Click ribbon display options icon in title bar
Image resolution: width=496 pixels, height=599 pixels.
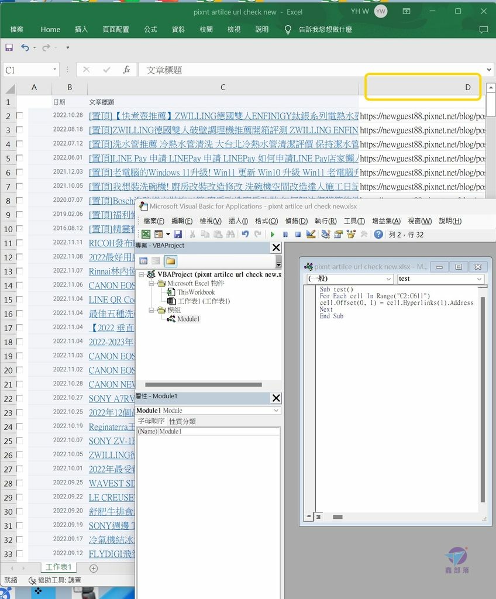pyautogui.click(x=407, y=11)
